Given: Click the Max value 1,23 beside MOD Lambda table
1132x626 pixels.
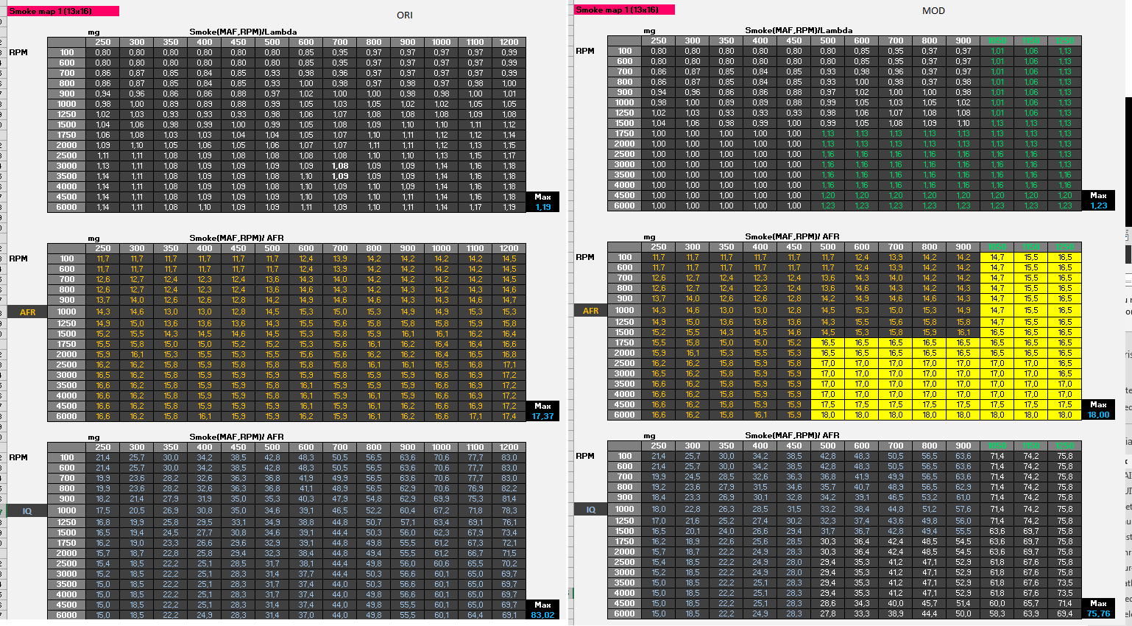Looking at the screenshot, I should click(1098, 205).
